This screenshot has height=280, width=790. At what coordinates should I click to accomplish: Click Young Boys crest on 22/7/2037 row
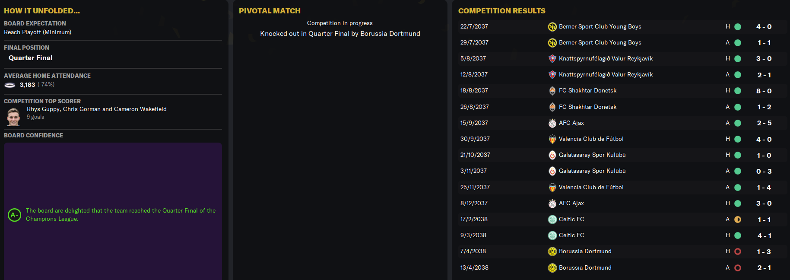pos(552,27)
